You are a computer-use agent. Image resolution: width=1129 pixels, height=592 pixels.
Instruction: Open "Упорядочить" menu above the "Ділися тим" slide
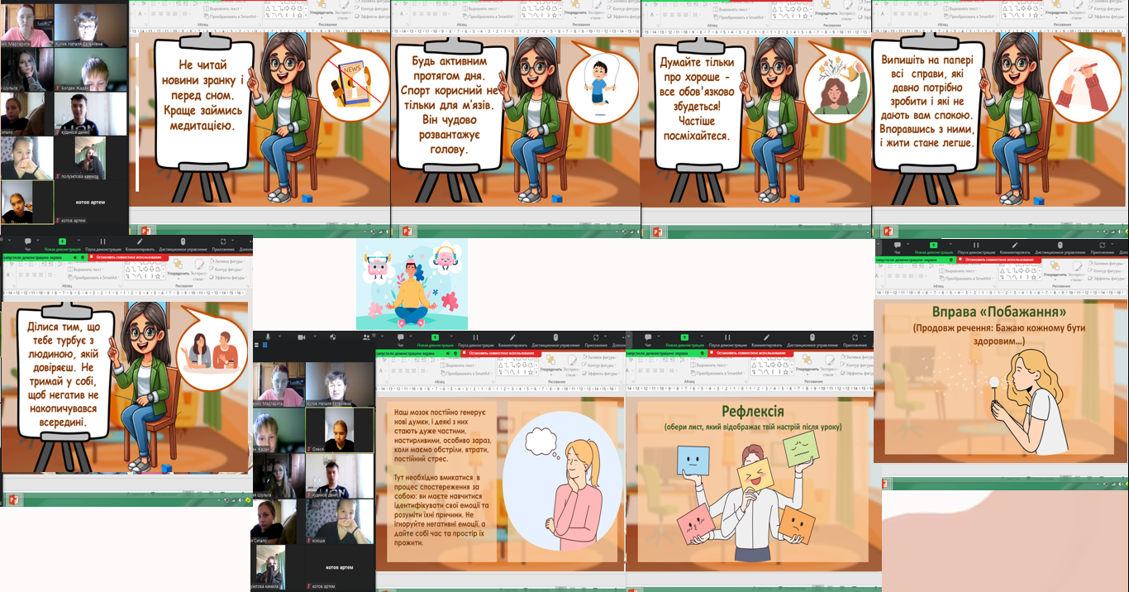click(x=179, y=270)
